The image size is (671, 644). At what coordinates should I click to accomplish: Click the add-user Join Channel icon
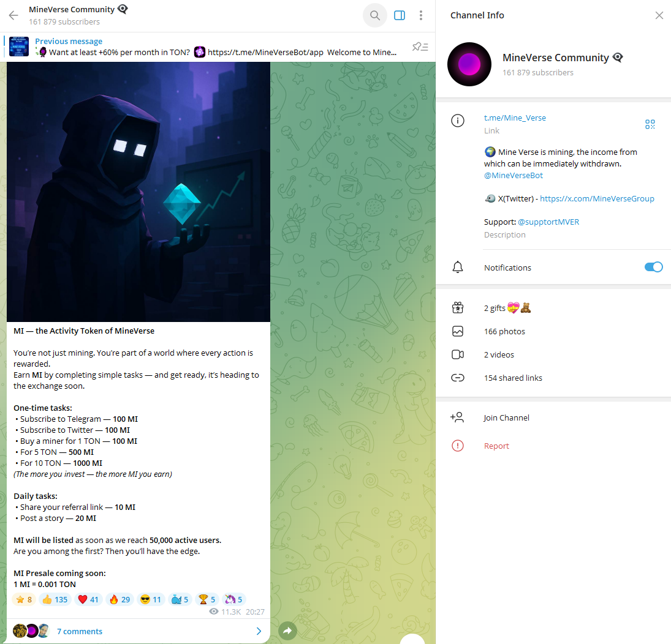coord(457,417)
